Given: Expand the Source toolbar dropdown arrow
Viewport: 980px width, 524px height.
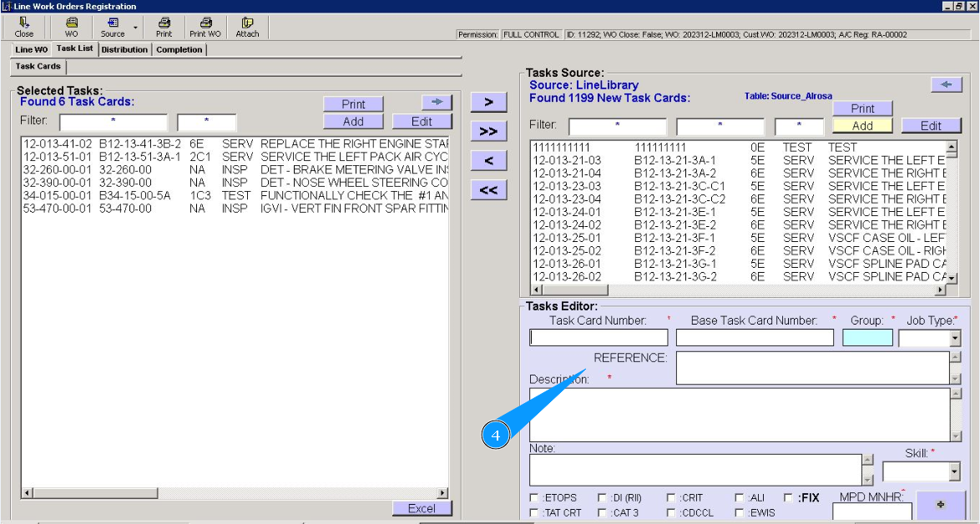Looking at the screenshot, I should coord(135,28).
